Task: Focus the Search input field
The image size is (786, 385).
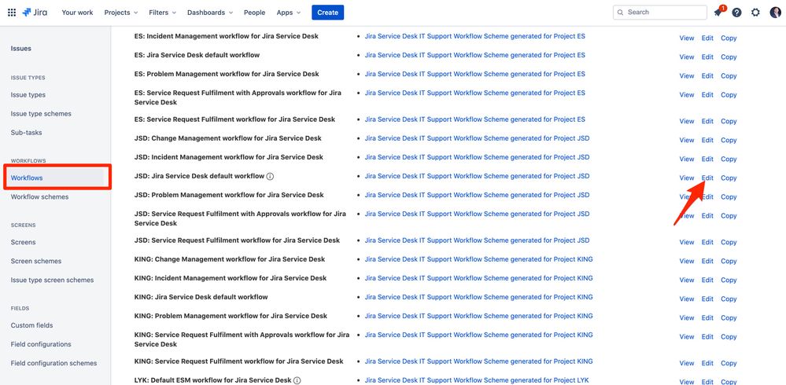Action: [x=659, y=12]
